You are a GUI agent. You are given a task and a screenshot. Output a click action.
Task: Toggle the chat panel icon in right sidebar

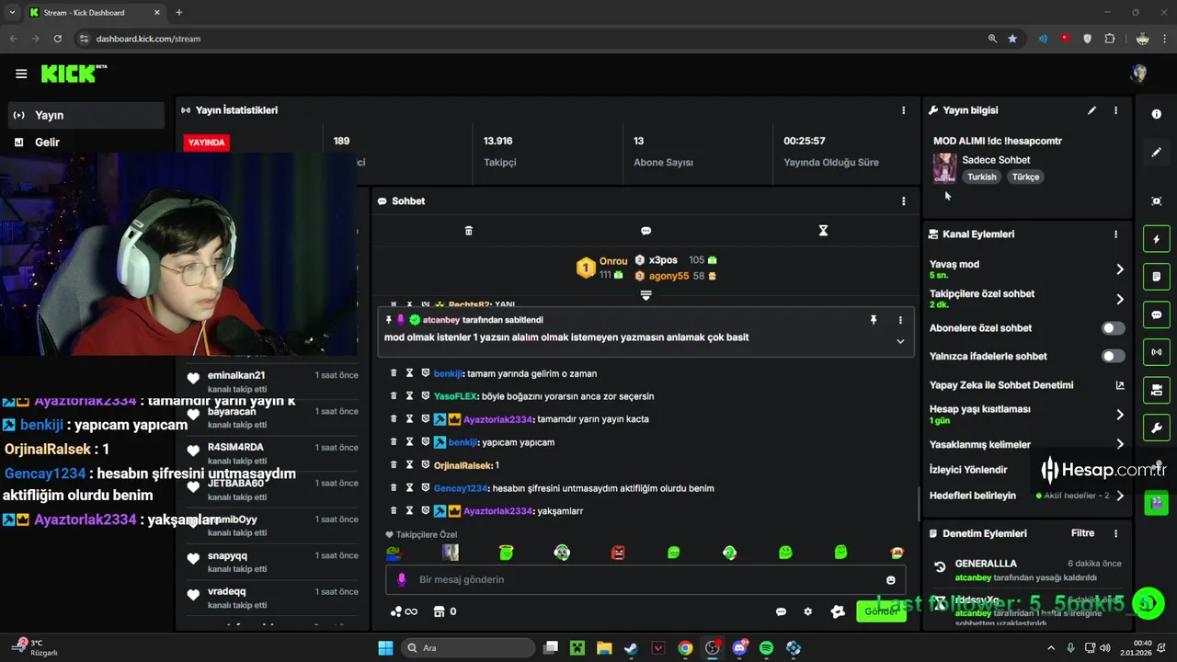(1156, 314)
